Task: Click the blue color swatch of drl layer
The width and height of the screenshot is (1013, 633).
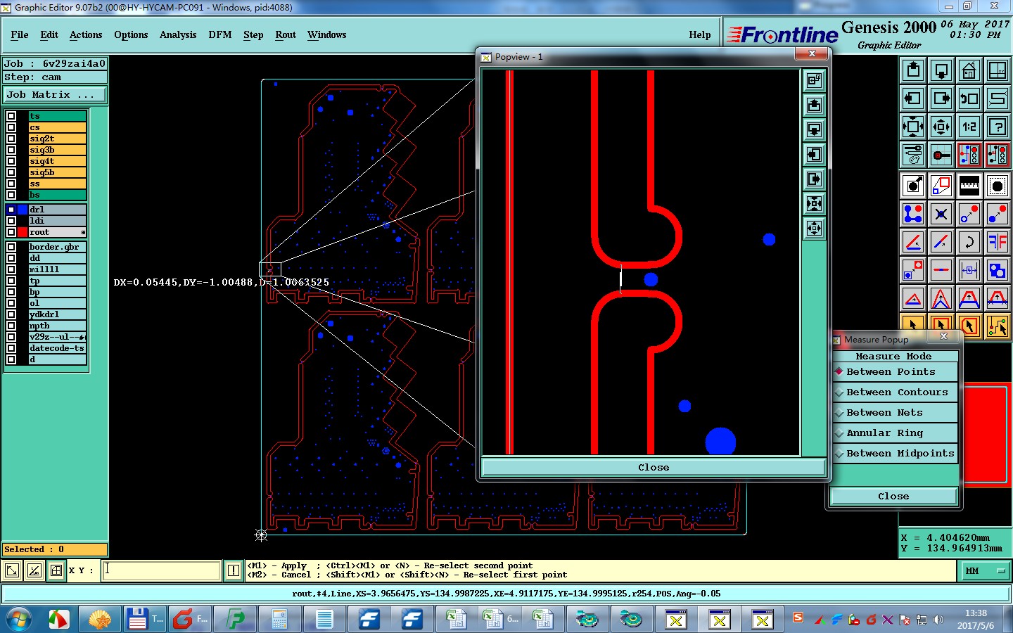Action: point(22,210)
